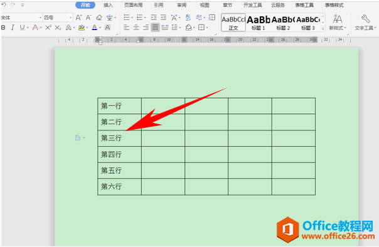
Task: Open the 文字工具 button
Action: coord(365,23)
